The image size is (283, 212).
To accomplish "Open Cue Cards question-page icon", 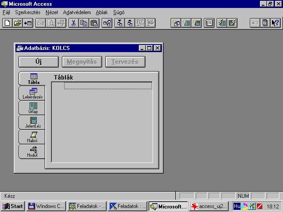I will (265, 23).
